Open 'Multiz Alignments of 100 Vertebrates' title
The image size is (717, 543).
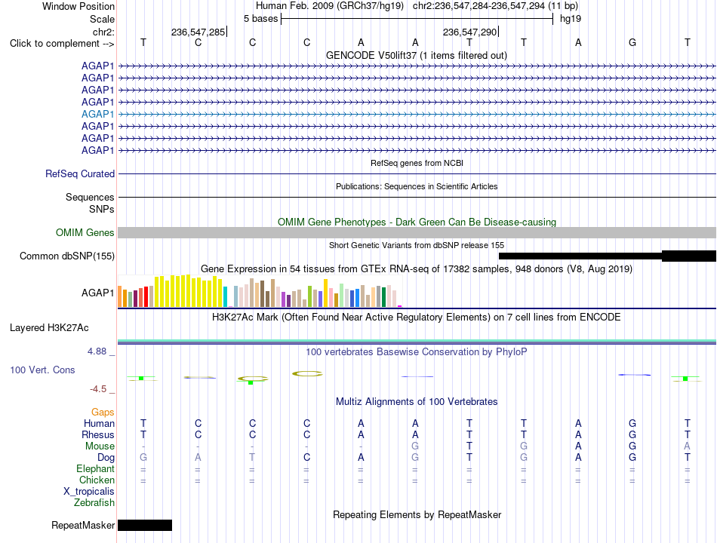point(417,402)
